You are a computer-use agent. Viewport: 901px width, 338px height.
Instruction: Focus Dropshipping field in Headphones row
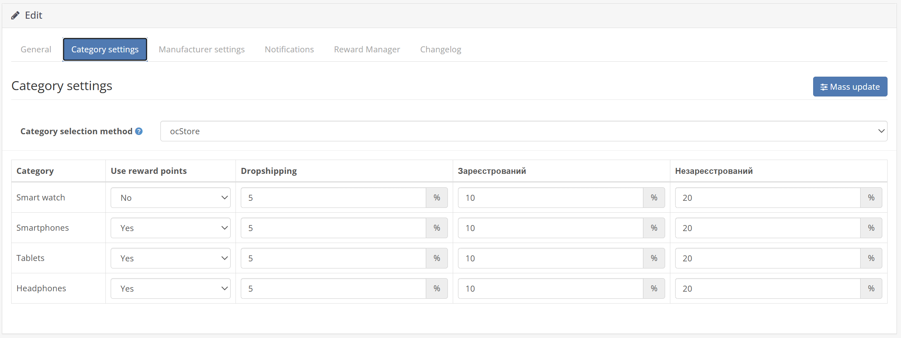(333, 289)
